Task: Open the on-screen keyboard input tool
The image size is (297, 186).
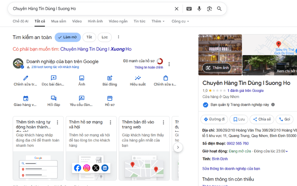Action: 189,9
